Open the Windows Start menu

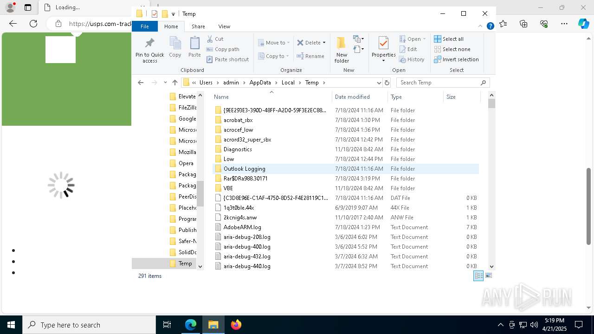coord(11,325)
